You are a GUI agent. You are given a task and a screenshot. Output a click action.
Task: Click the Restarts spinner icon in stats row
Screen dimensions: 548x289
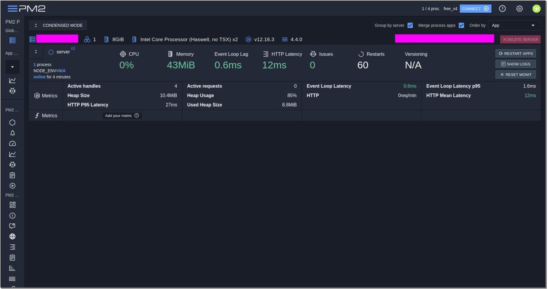click(x=361, y=54)
